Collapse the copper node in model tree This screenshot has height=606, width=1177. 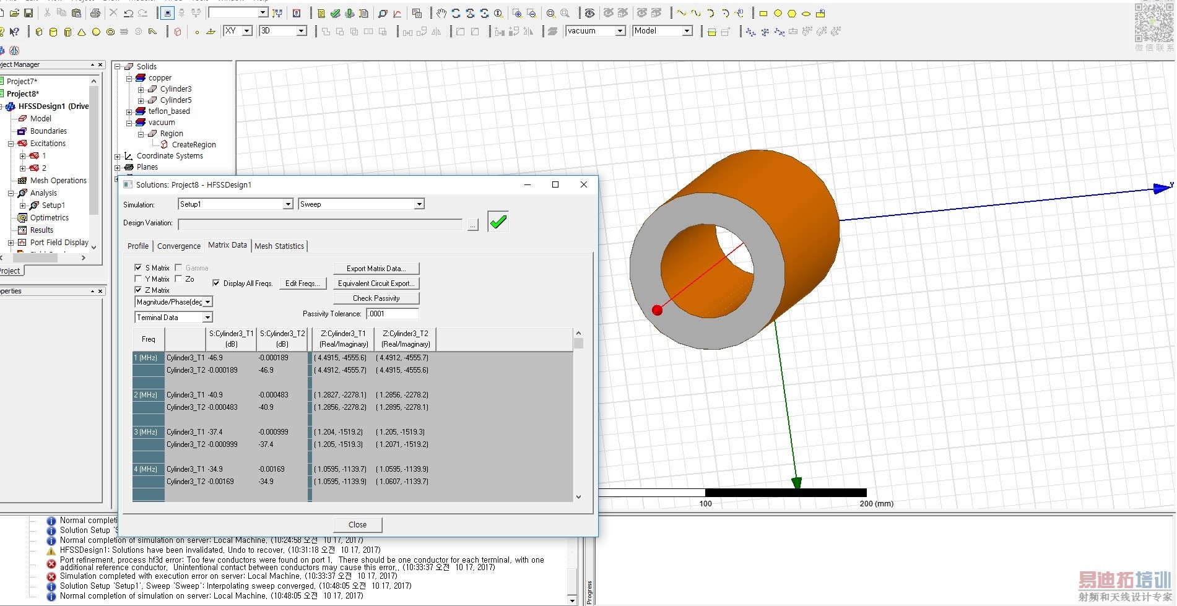129,78
